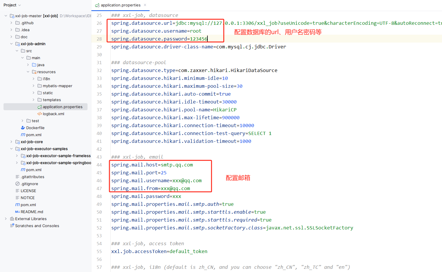Click the doc folder icon
Viewport: 442px width, 272px height.
tap(18, 37)
